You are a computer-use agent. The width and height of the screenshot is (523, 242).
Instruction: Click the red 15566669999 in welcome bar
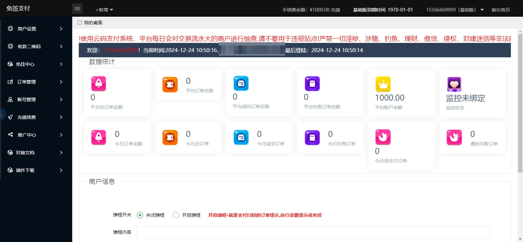click(121, 50)
